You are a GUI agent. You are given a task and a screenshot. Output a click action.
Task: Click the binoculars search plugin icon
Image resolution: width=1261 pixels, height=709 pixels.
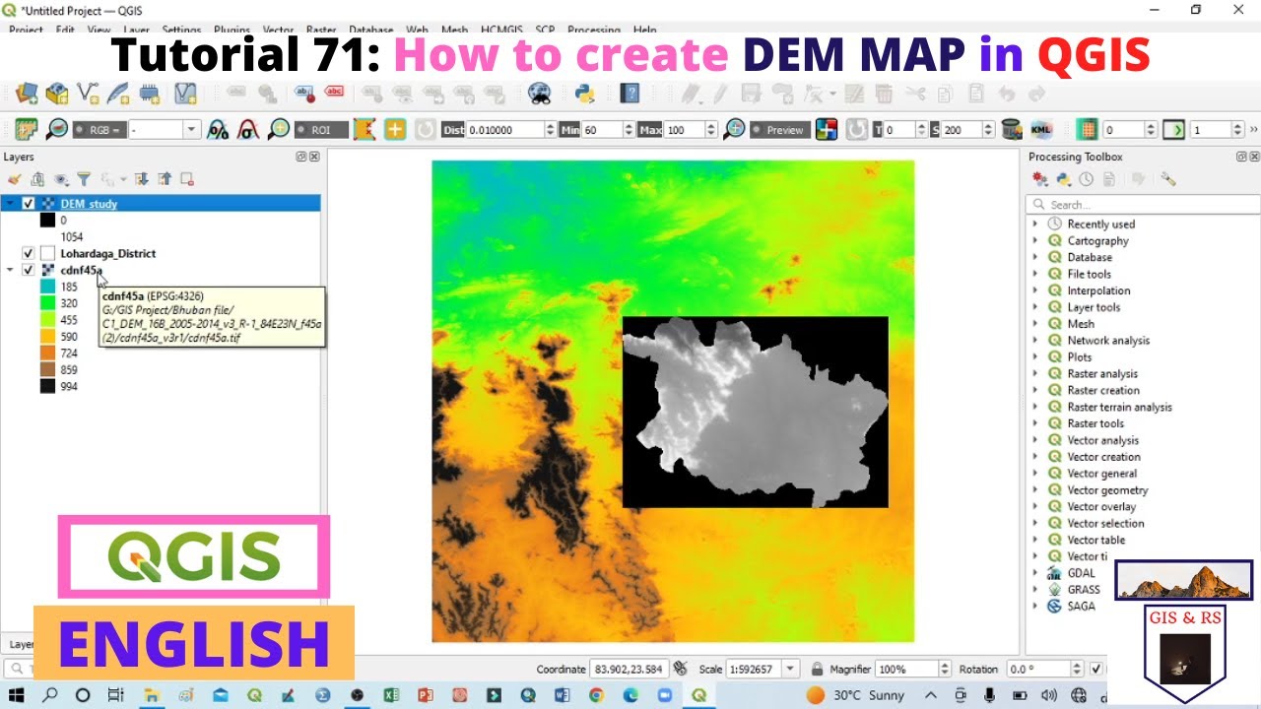539,94
